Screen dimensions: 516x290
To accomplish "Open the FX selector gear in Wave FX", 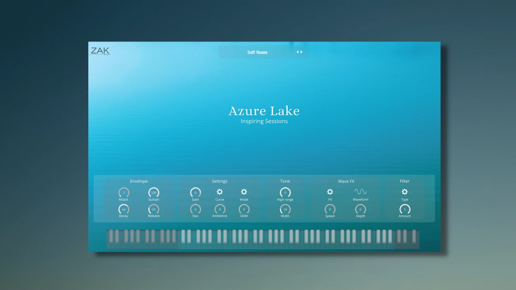I will 330,192.
